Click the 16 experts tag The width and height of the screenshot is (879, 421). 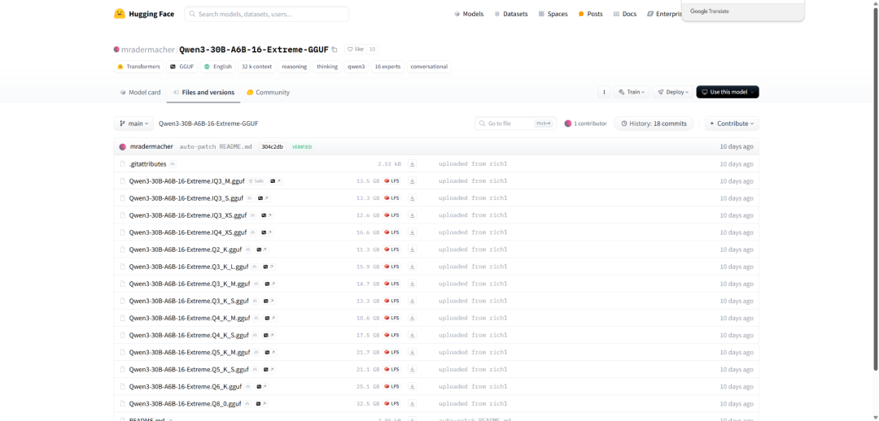[388, 67]
